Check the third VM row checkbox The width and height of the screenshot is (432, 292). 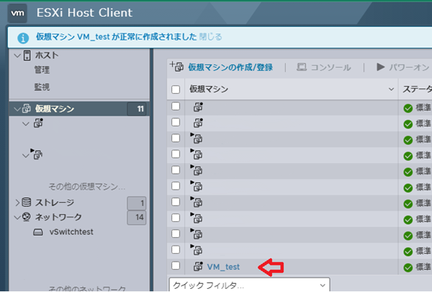pyautogui.click(x=175, y=138)
